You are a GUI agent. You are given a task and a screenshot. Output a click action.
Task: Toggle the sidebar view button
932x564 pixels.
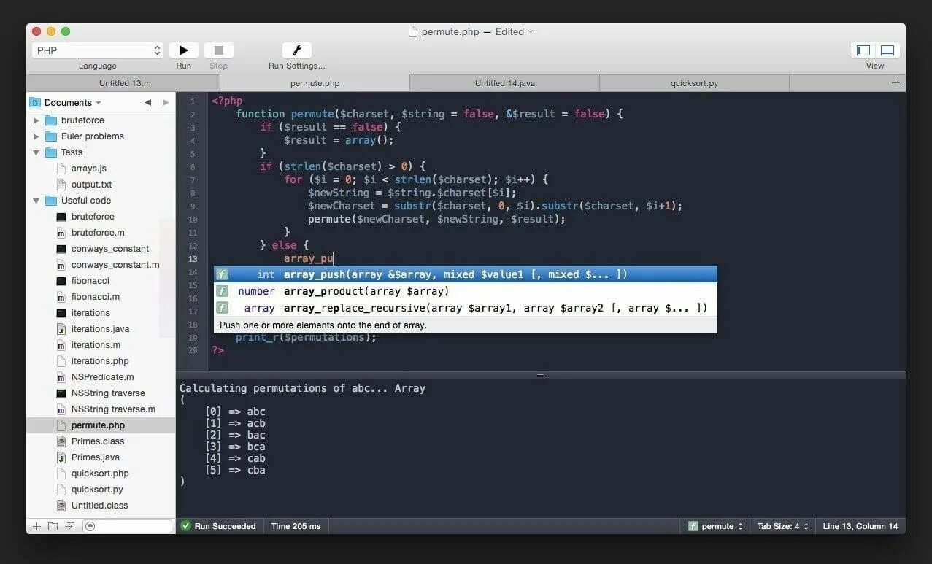click(x=863, y=50)
